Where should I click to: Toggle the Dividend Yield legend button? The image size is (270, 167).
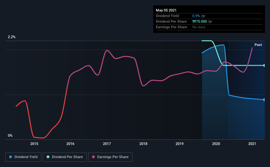point(23,157)
